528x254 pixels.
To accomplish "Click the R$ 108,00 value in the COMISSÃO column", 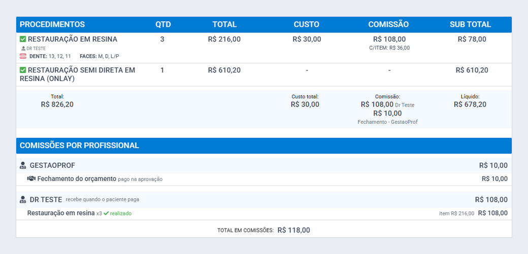I will click(389, 40).
